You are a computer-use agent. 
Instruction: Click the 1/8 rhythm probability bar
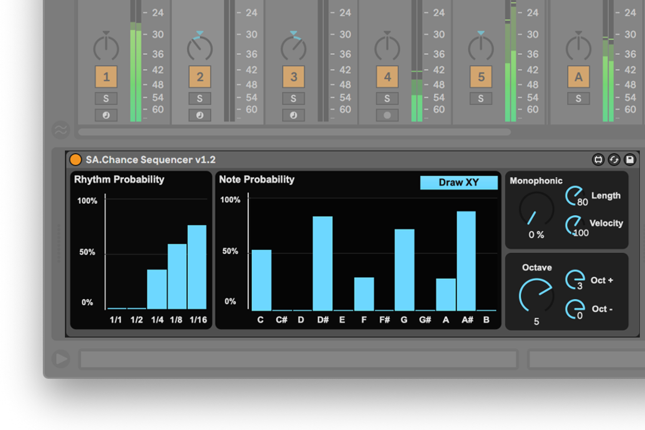(x=177, y=276)
